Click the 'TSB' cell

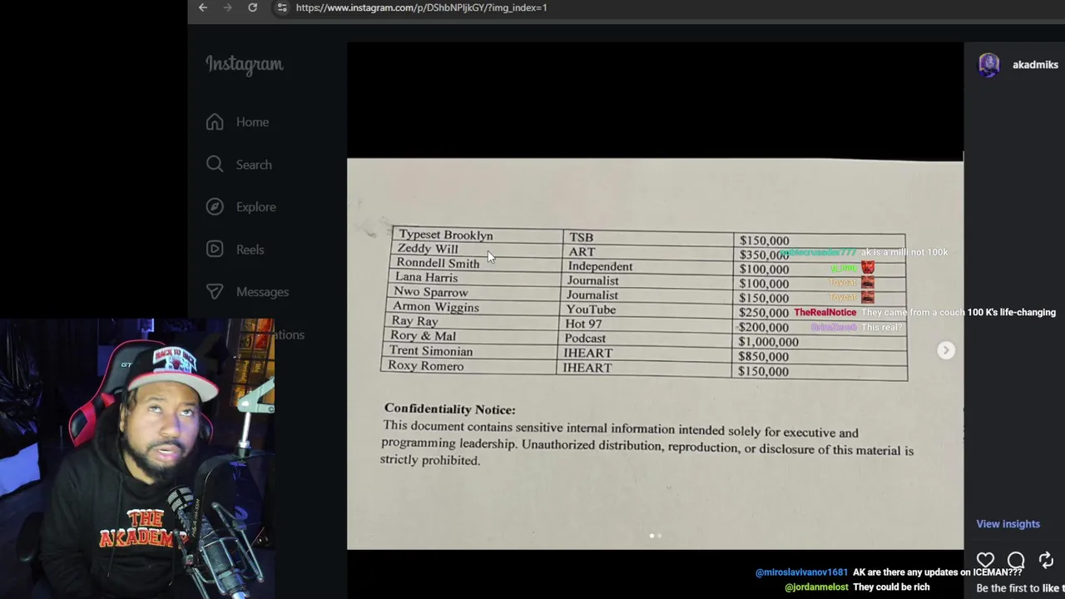click(x=581, y=238)
